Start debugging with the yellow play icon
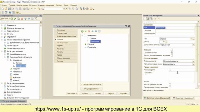This screenshot has width=200, height=112. pyautogui.click(x=17, y=12)
